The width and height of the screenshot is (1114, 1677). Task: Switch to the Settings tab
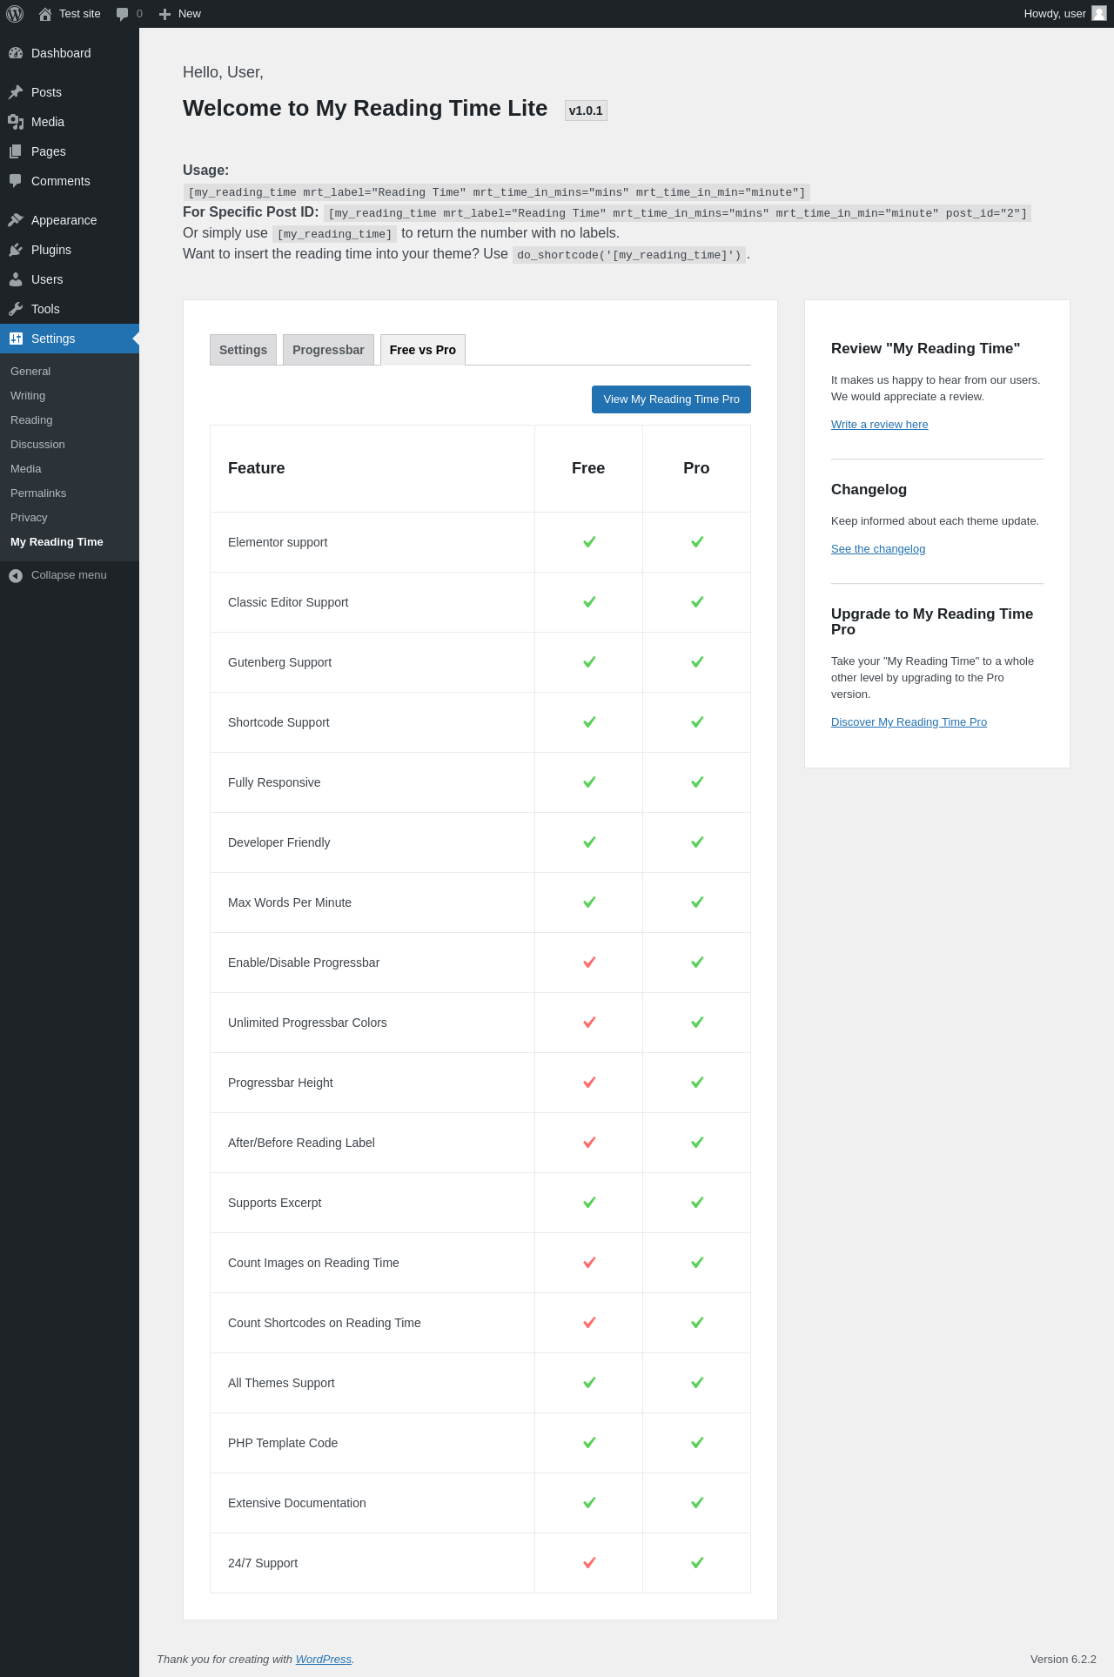[243, 350]
